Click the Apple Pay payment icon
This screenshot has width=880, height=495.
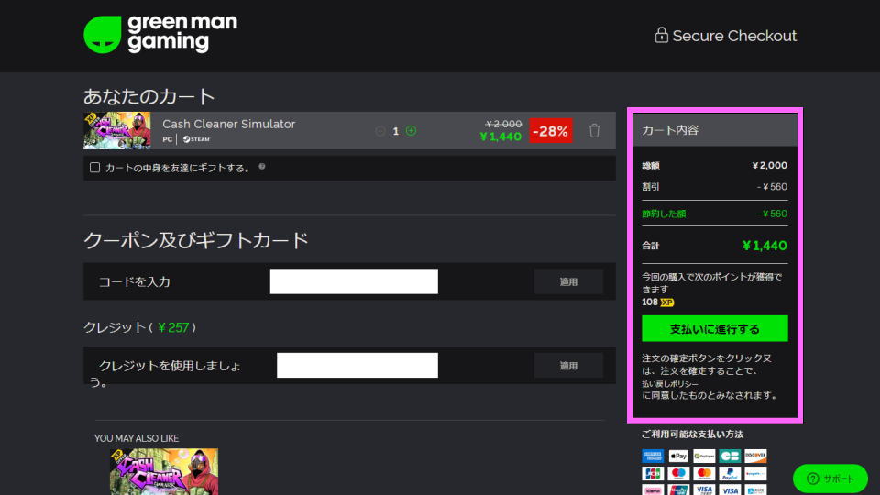pos(678,456)
